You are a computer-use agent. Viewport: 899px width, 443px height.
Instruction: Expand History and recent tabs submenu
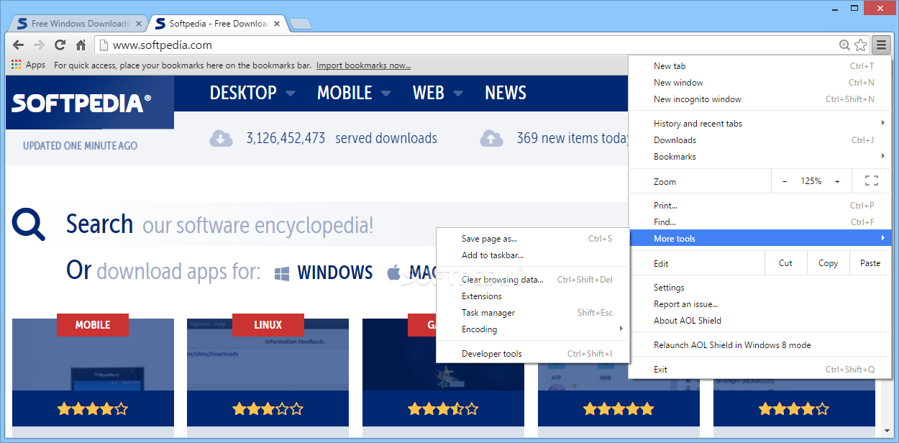point(760,124)
